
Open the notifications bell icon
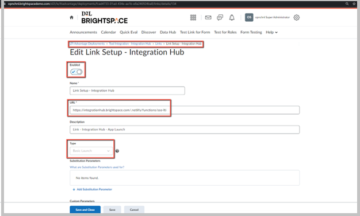pyautogui.click(x=232, y=17)
